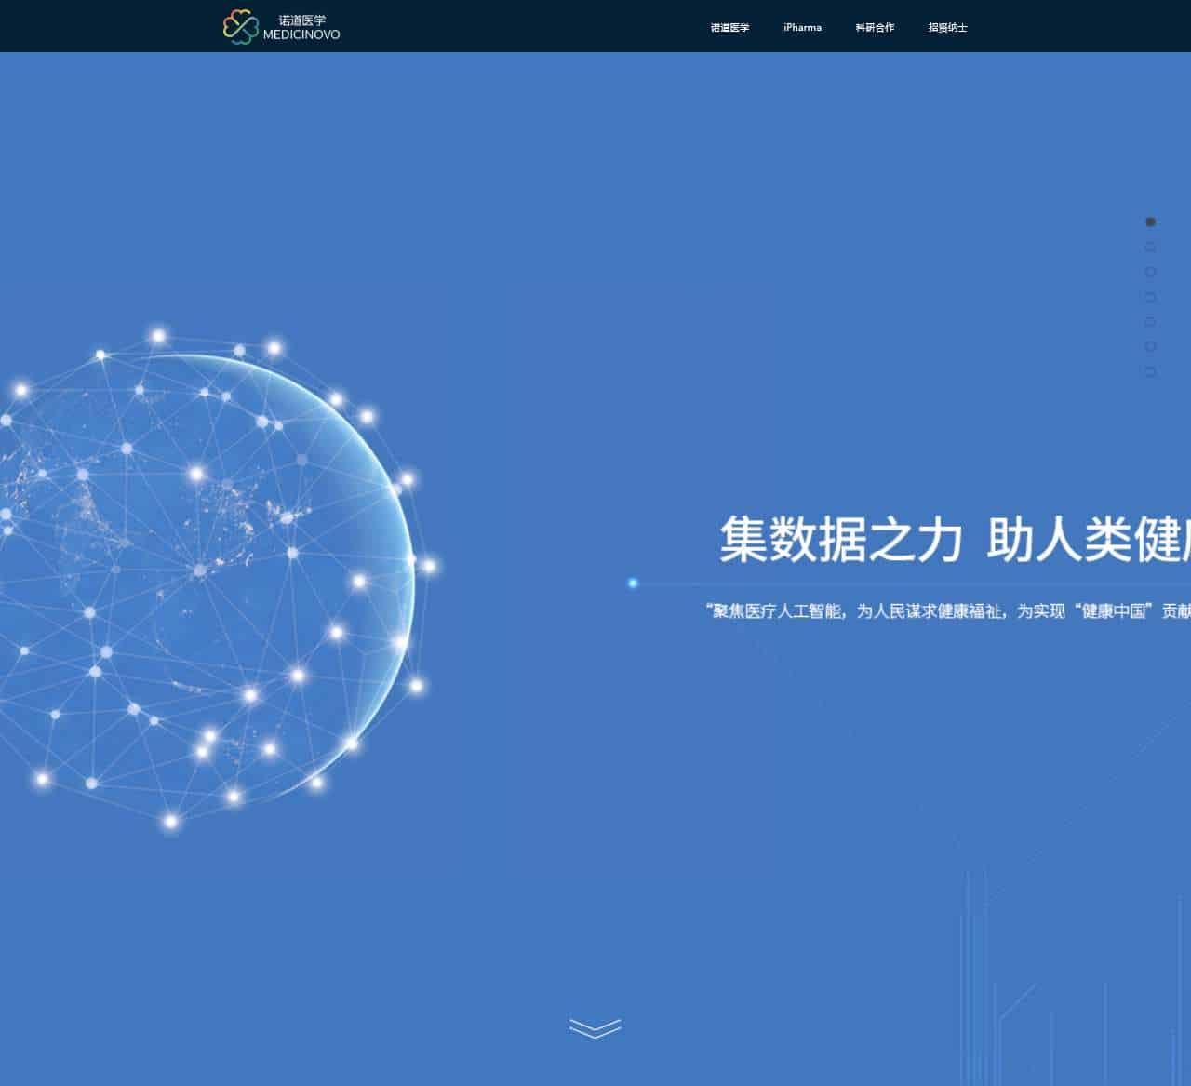
Task: Expand the next section via bottom chevron
Action: coord(595,1028)
